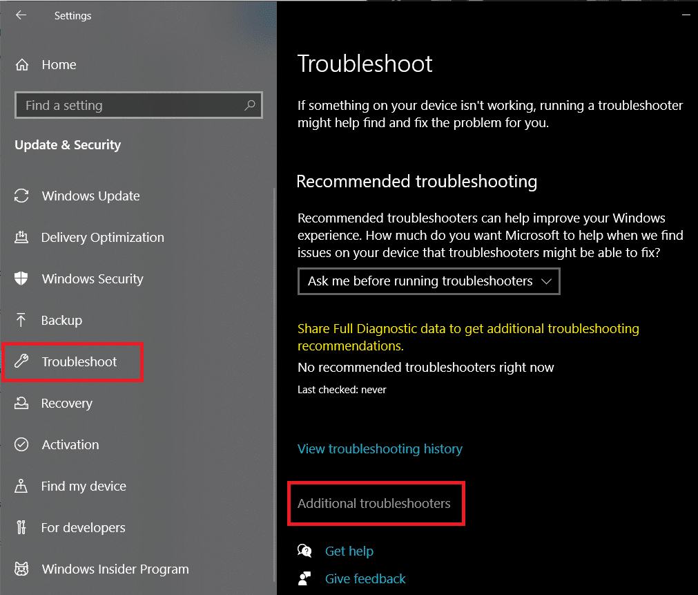Viewport: 698px width, 595px height.
Task: Click the Backup upload arrow icon
Action: pos(21,320)
